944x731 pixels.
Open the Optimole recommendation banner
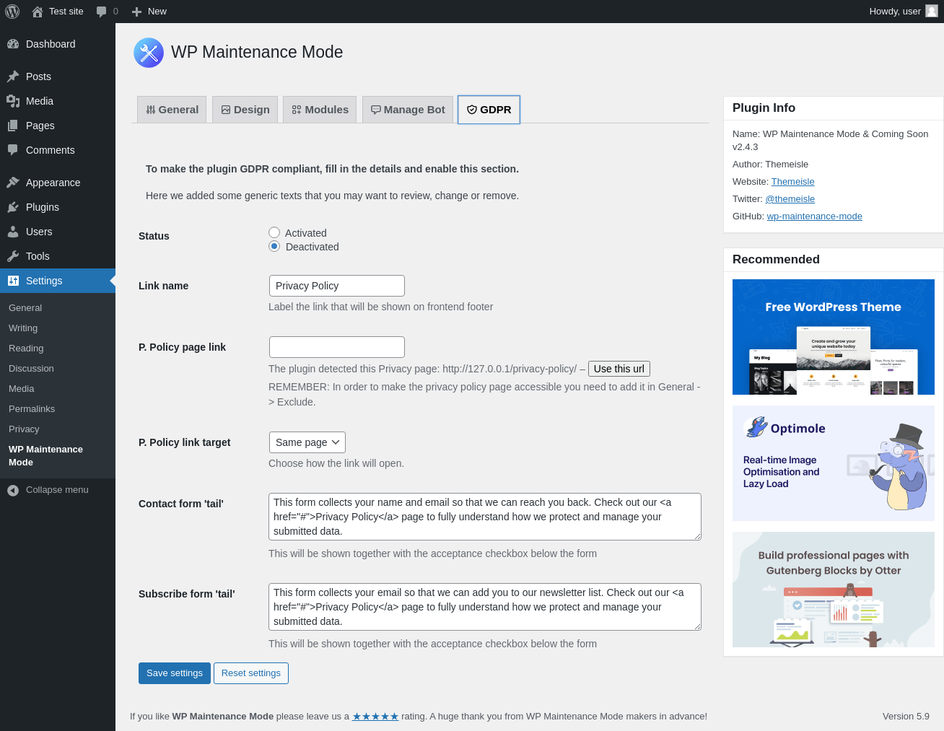834,463
